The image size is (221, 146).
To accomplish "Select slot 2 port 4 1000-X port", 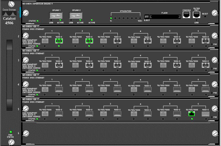I will coord(147,41).
